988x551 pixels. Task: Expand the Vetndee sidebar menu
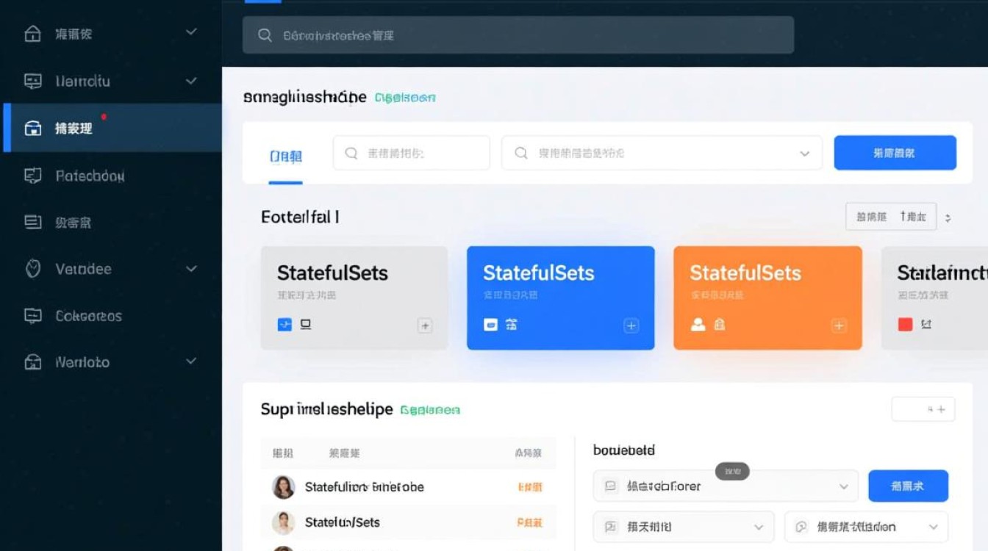[190, 268]
